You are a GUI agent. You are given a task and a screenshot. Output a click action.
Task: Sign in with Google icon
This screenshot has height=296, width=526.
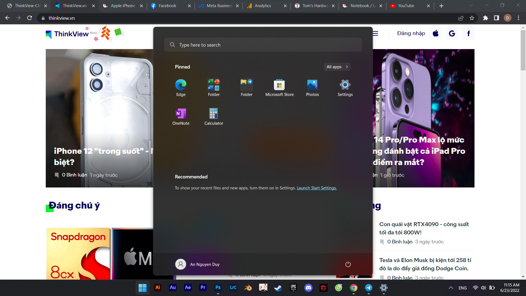point(452,33)
